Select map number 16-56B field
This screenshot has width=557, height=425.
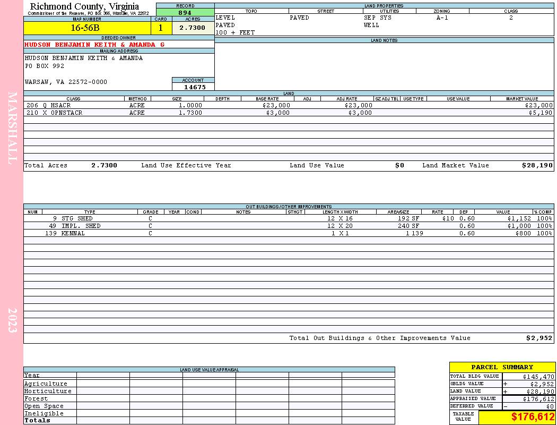tap(87, 28)
